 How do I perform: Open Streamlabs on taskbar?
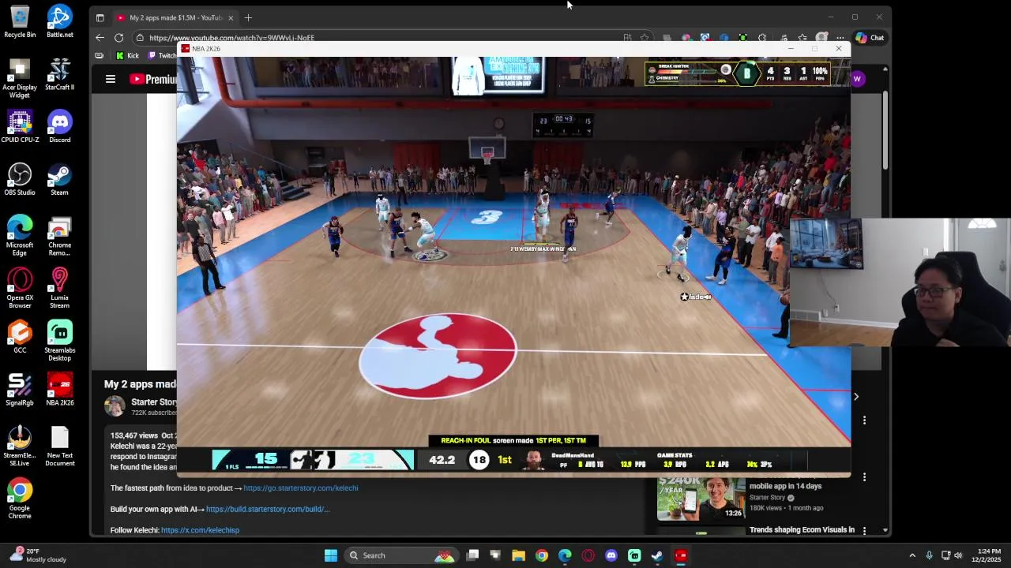pos(634,555)
